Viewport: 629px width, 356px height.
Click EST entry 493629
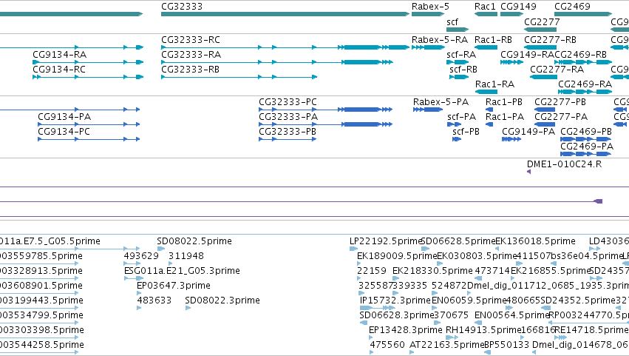[x=141, y=256]
